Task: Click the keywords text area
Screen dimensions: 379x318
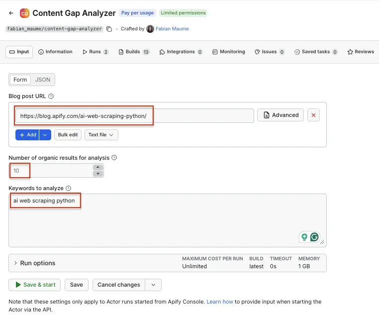Action: (x=168, y=220)
